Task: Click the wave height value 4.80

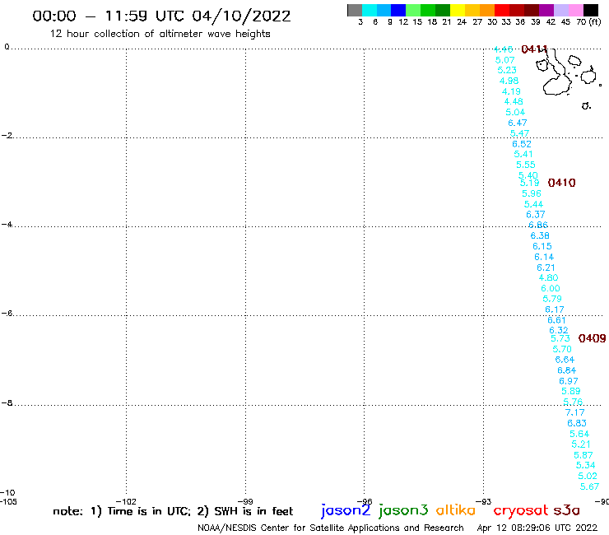Action: [548, 278]
